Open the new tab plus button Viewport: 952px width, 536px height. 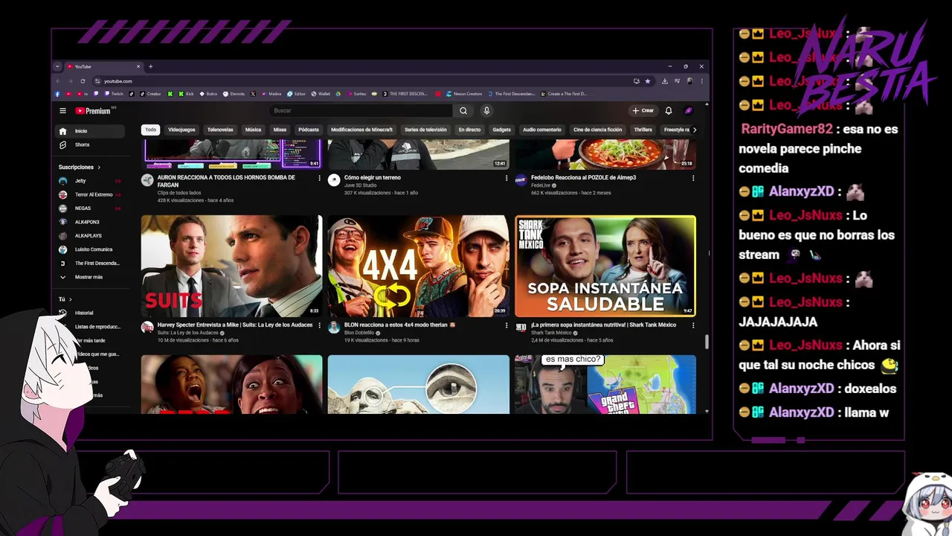(x=150, y=66)
